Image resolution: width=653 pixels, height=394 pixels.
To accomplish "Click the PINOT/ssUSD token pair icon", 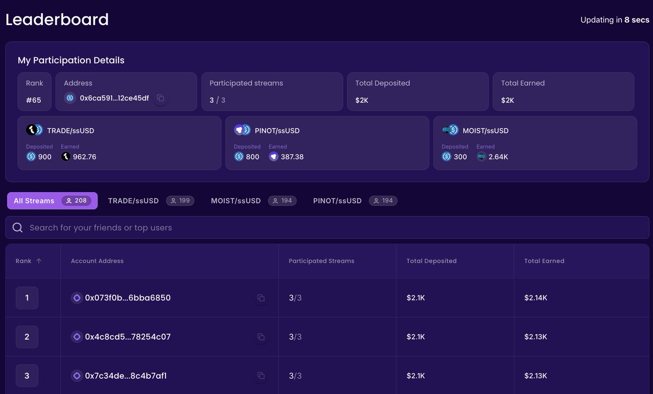I will pos(243,130).
